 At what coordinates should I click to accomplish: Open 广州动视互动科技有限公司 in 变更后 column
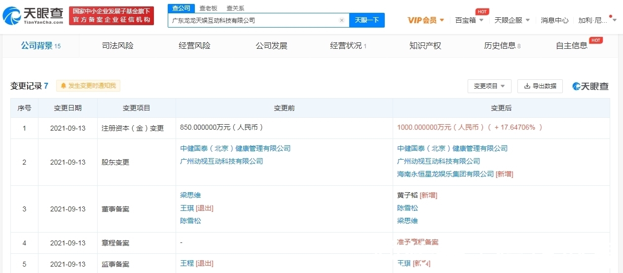tap(439, 161)
